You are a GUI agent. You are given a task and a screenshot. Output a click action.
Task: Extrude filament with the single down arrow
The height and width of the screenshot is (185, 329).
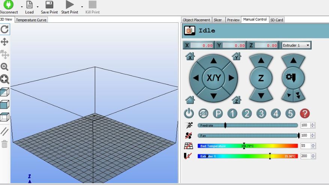click(289, 95)
